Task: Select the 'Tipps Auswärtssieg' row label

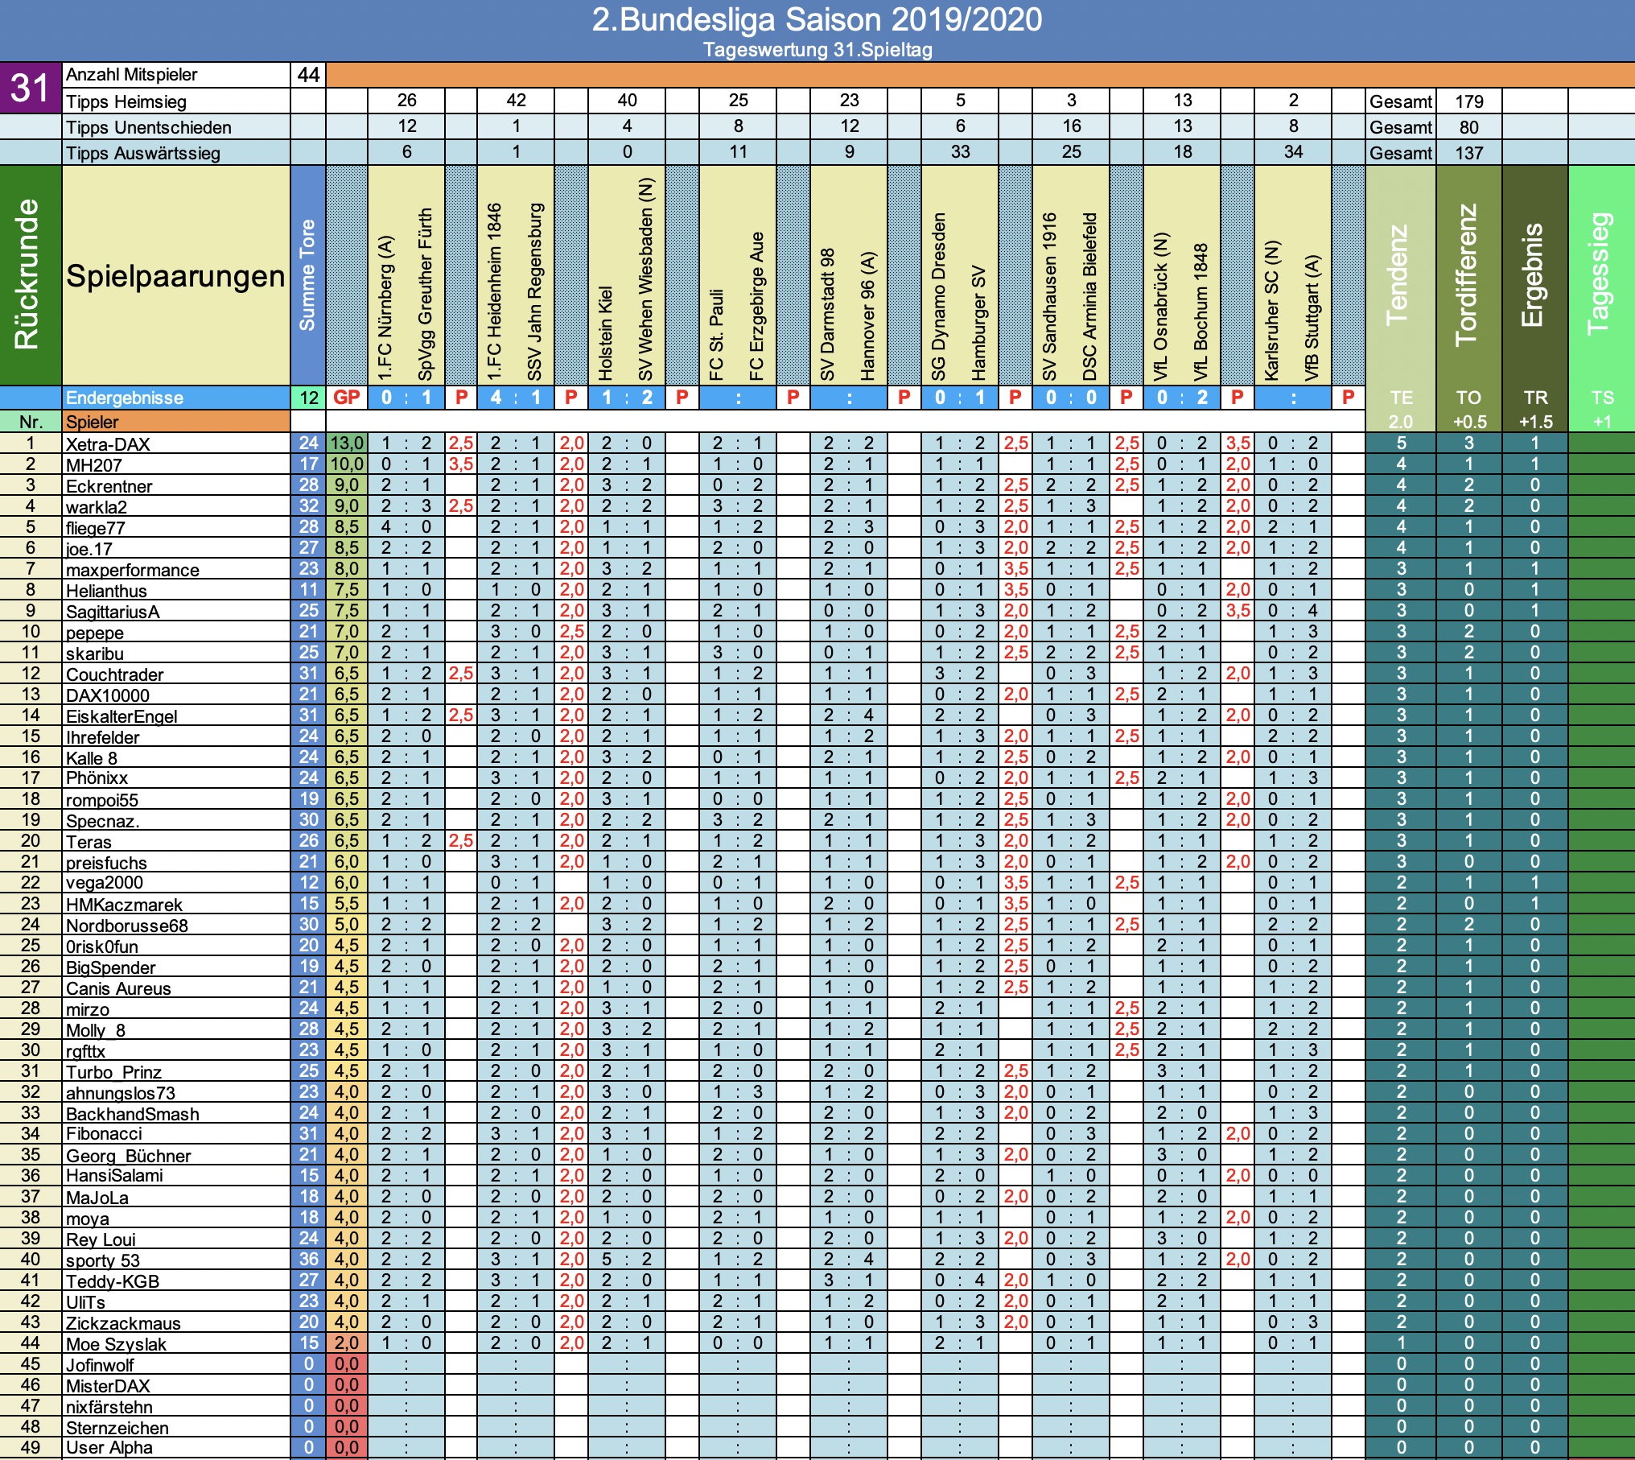Action: point(176,152)
